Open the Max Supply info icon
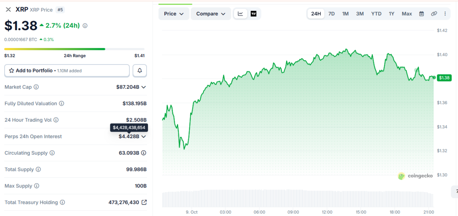The width and height of the screenshot is (458, 216). tap(37, 186)
